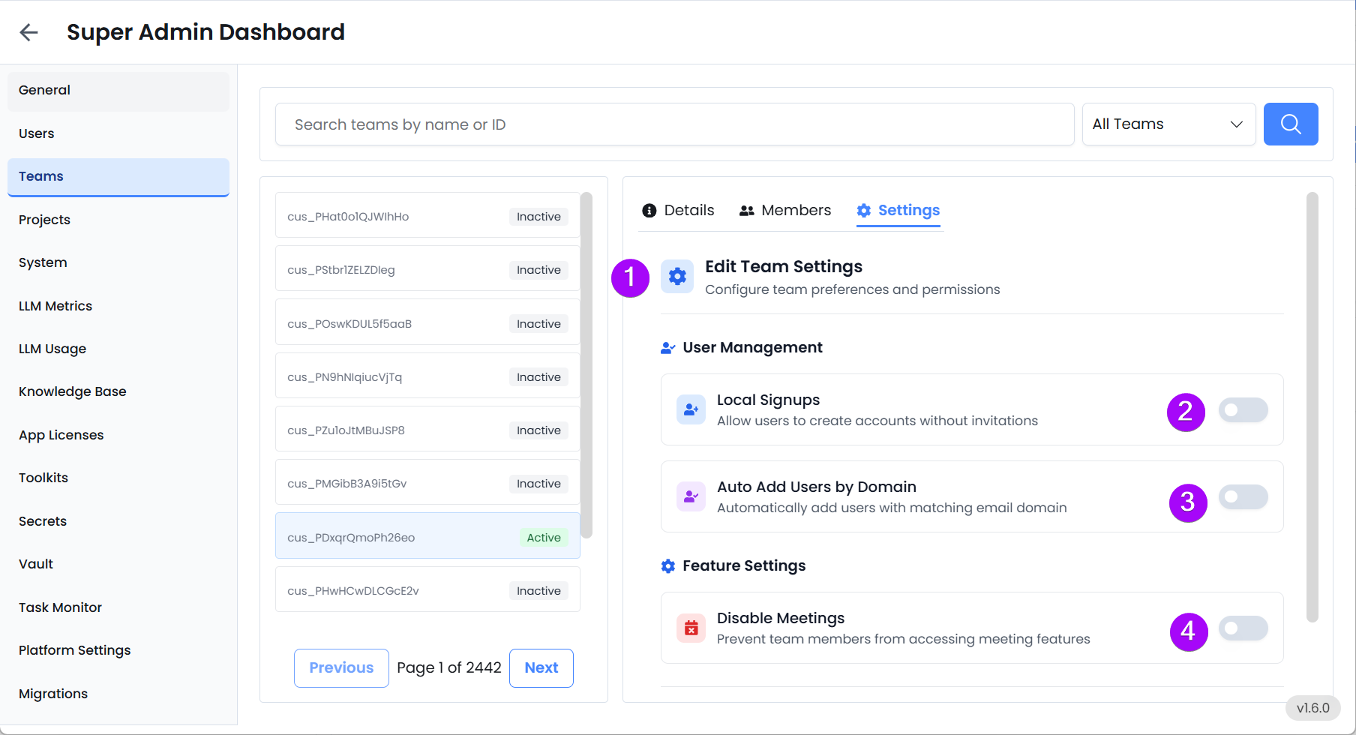Click the info icon beside Details
This screenshot has height=735, width=1356.
(649, 211)
